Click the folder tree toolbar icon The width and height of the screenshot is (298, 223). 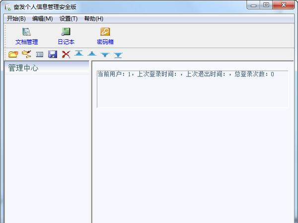26,54
